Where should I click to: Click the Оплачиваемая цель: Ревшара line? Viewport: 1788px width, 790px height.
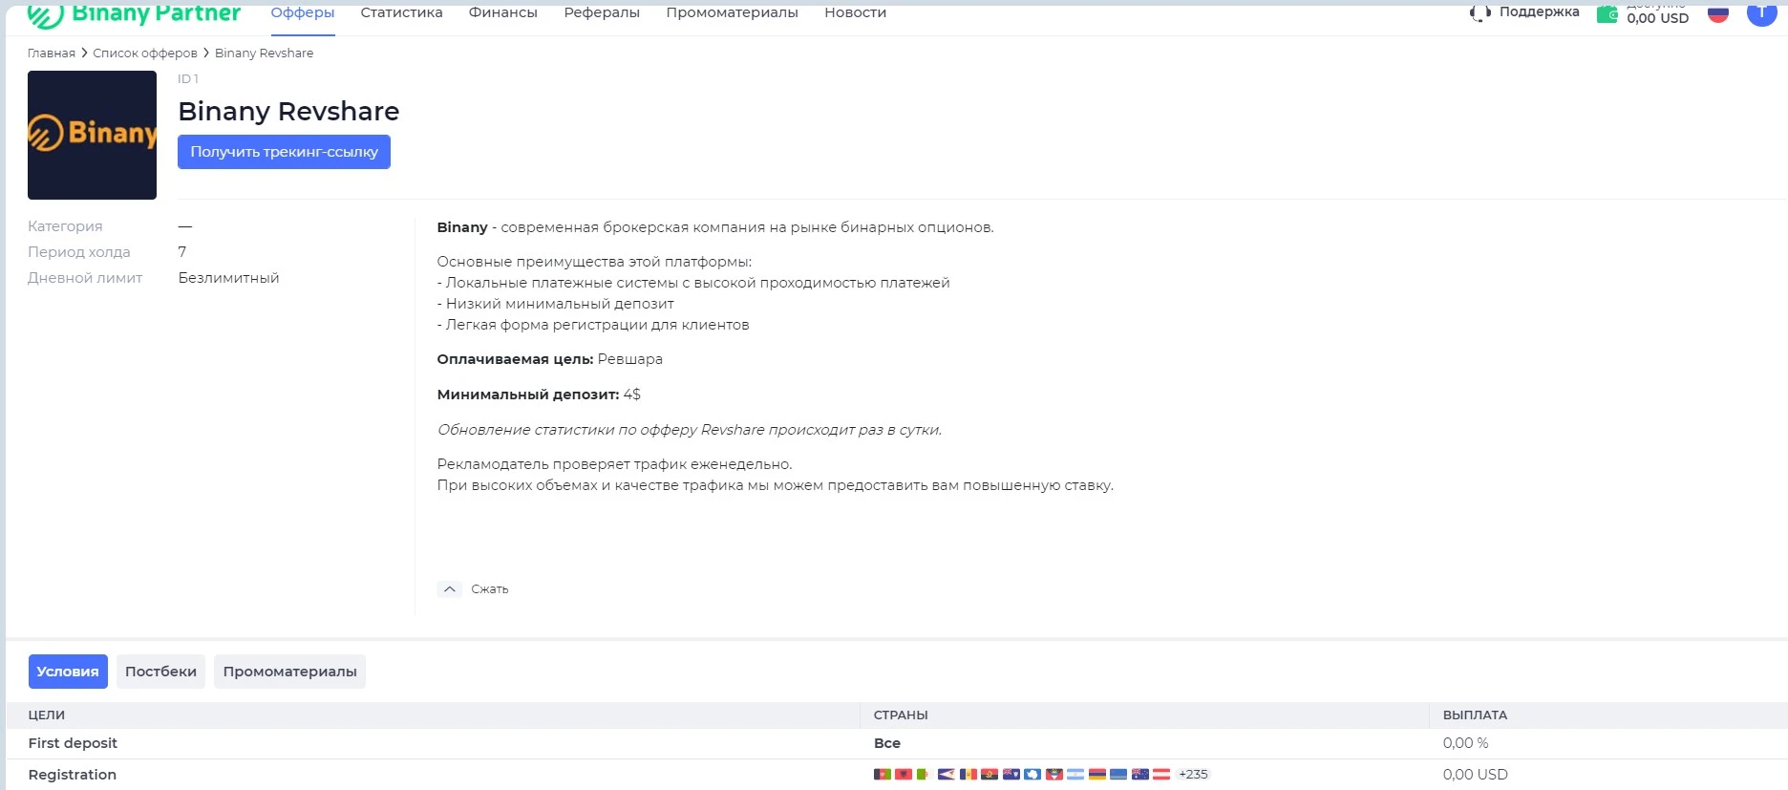pos(549,359)
